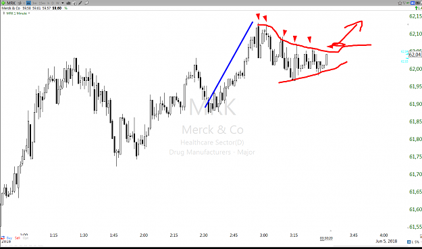Click the 4:00 time axis label

[384, 236]
